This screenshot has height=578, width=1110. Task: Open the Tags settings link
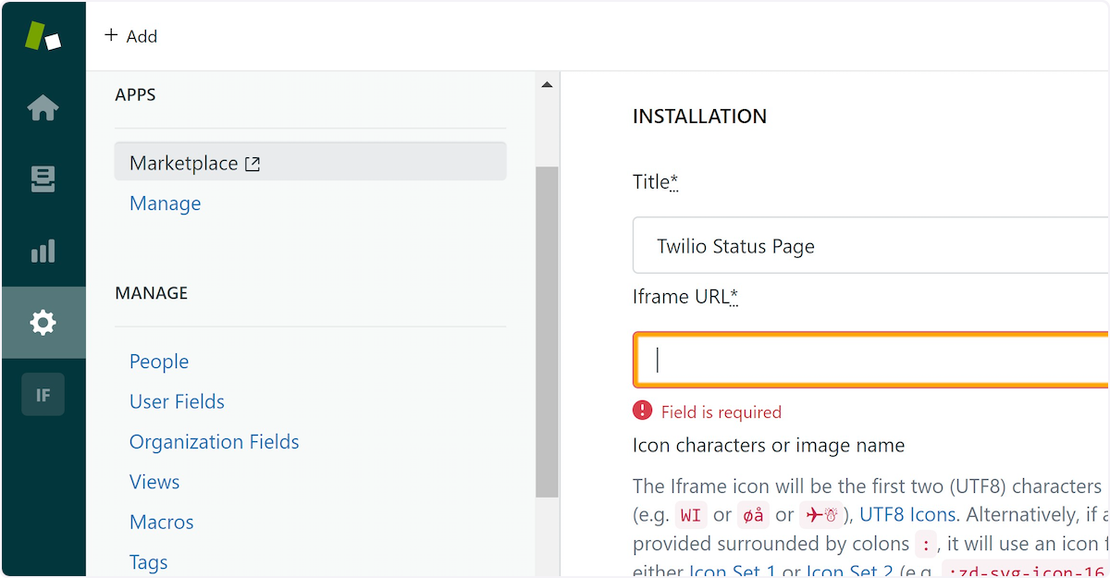tap(149, 562)
